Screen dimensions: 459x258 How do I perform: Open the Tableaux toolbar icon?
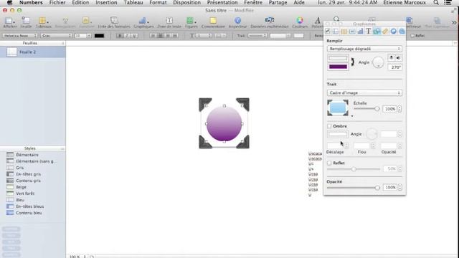point(43,22)
